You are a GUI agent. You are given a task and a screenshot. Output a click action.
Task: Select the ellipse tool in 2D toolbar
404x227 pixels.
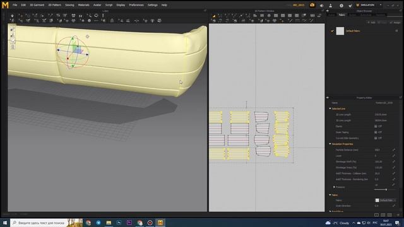coord(269,16)
